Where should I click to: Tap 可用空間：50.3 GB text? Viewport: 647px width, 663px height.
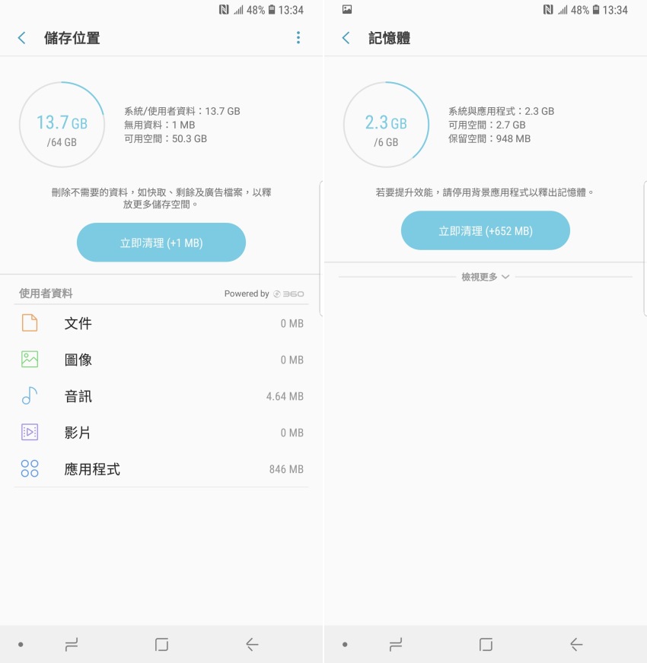[166, 138]
